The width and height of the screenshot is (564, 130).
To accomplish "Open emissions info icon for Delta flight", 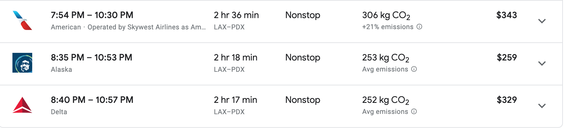I will tap(414, 112).
